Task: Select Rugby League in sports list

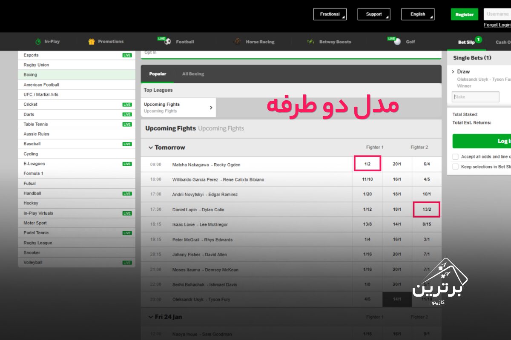Action: tap(77, 243)
